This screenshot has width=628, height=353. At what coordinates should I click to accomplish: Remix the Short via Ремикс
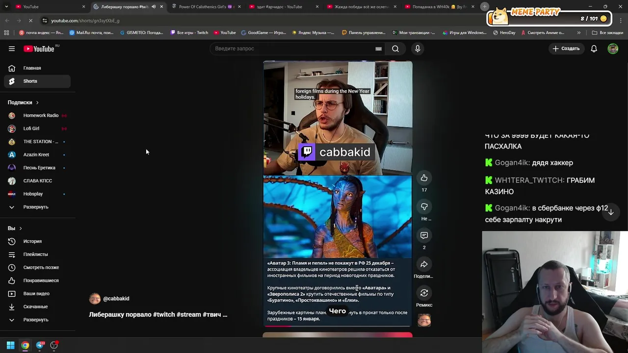[x=424, y=293]
